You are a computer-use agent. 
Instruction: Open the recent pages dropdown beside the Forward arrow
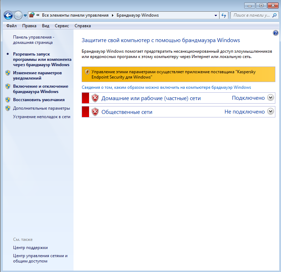pyautogui.click(x=25, y=16)
